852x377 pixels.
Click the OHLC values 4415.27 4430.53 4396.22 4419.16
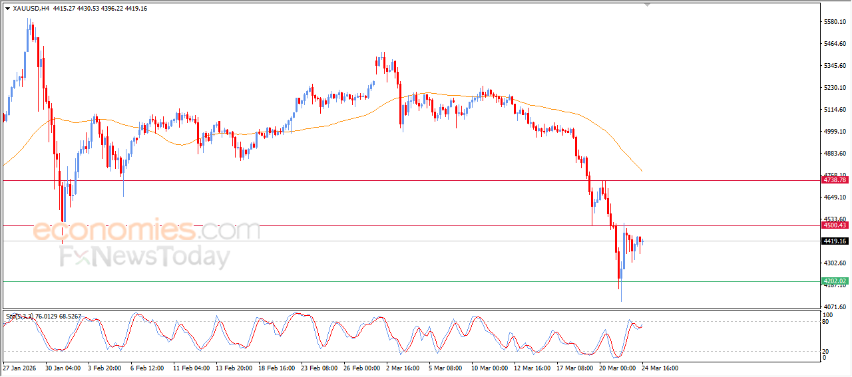[x=100, y=9]
